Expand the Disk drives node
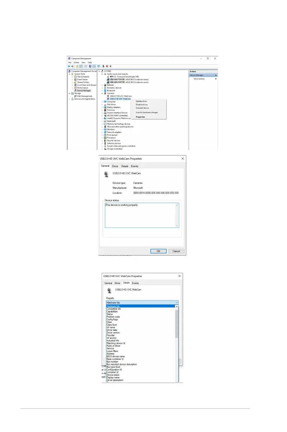This screenshot has height=432, width=287. tap(102, 105)
